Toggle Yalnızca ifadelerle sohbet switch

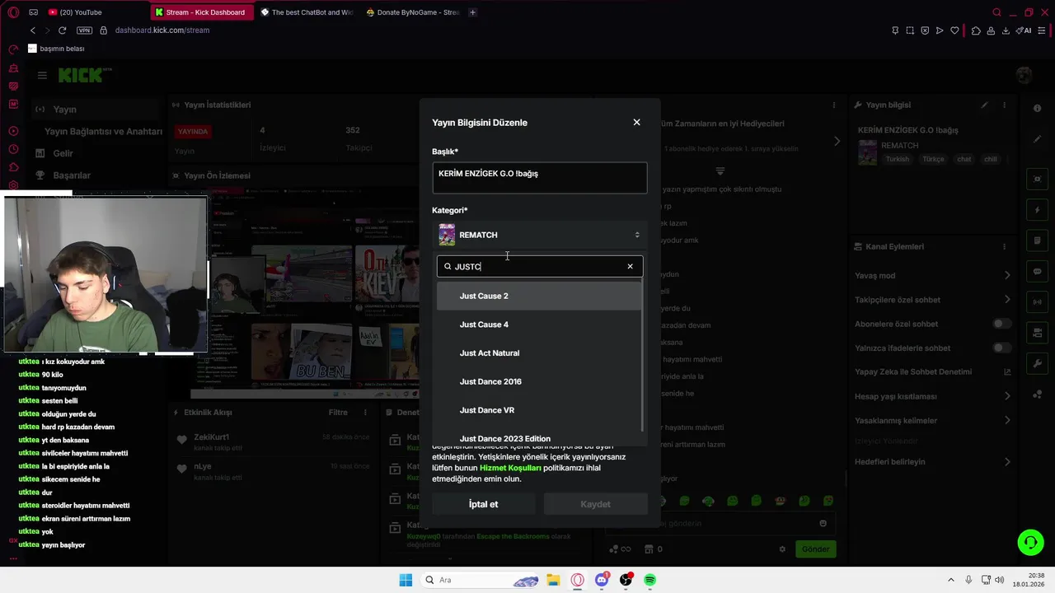pyautogui.click(x=1001, y=348)
